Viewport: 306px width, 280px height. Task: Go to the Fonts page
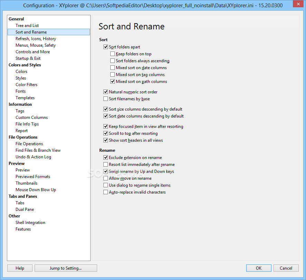click(x=20, y=91)
